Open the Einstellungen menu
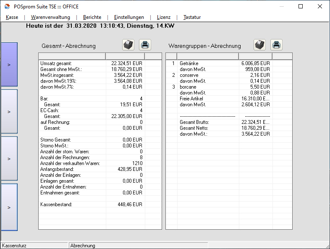The height and width of the screenshot is (249, 330). pyautogui.click(x=129, y=17)
